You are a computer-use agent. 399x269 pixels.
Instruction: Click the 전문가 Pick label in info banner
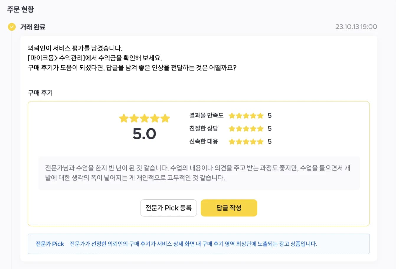click(50, 244)
